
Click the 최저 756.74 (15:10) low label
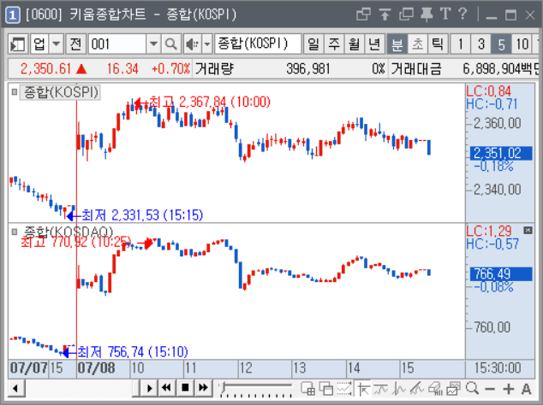[x=133, y=352]
